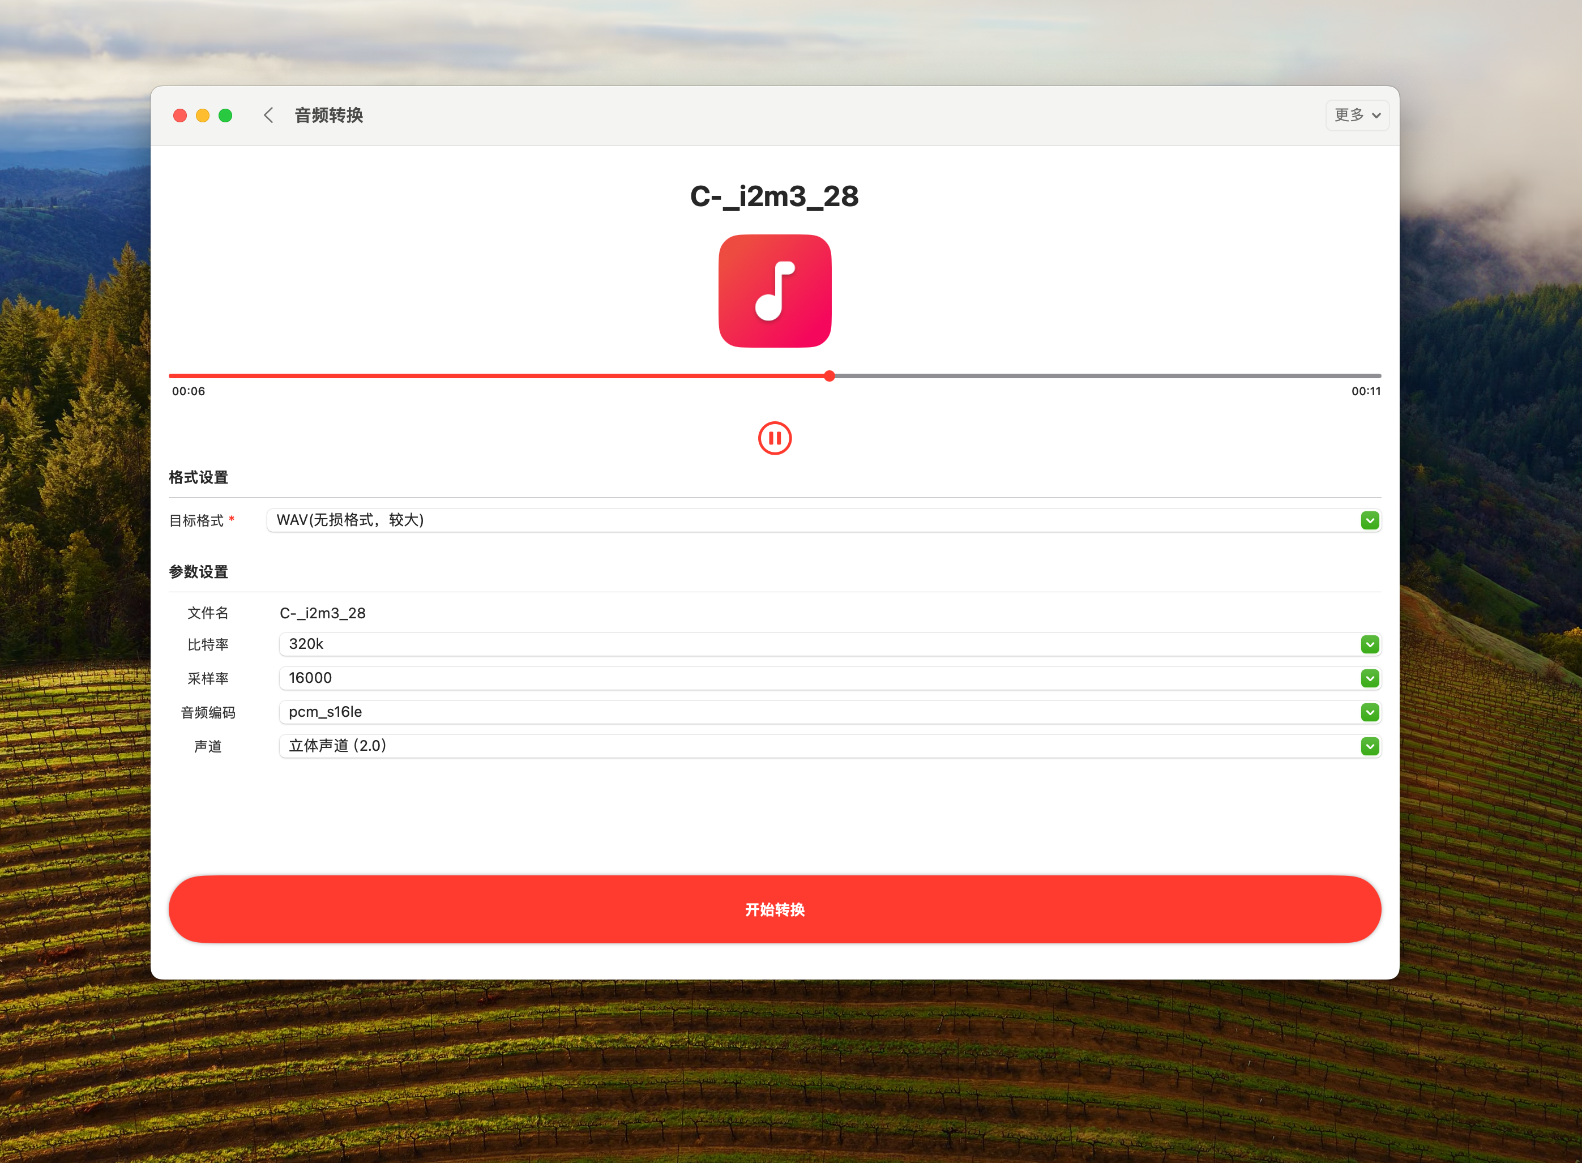This screenshot has width=1582, height=1163.
Task: Click the playback progress slider handle
Action: (830, 376)
